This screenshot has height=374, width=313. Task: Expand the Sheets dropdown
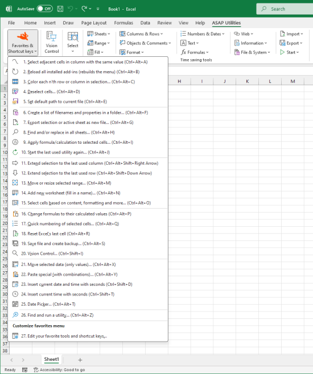tap(98, 34)
